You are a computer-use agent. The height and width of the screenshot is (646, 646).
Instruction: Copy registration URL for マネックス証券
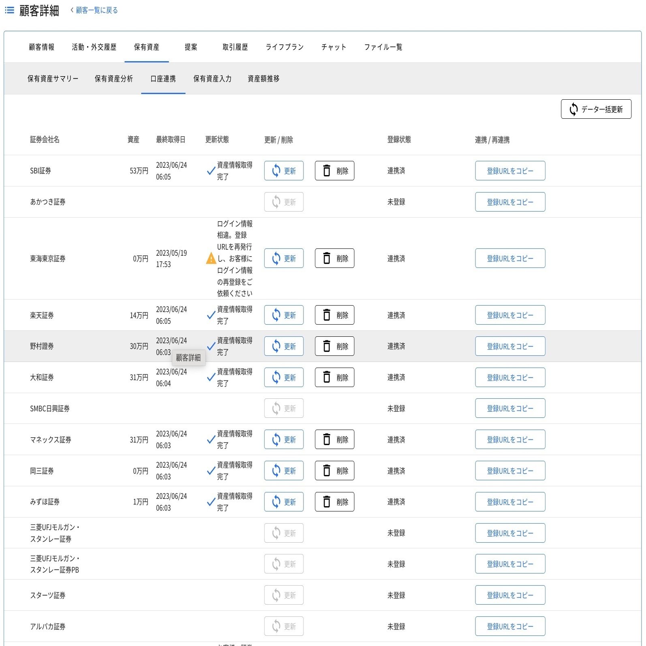(510, 439)
